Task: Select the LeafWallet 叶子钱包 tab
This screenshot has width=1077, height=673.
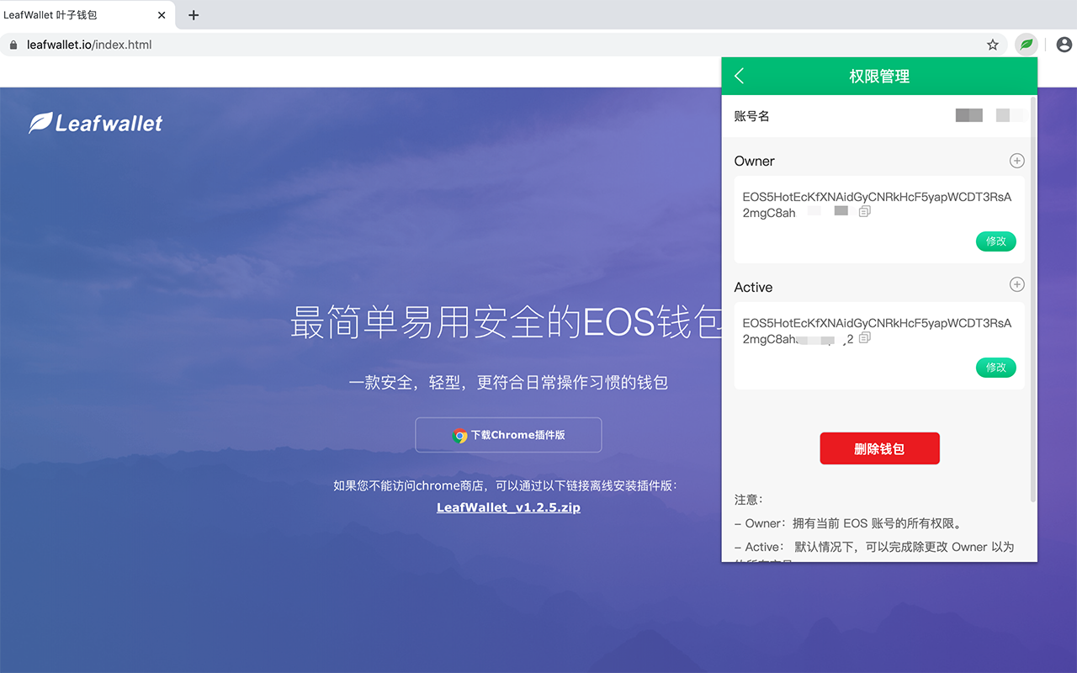Action: 87,15
